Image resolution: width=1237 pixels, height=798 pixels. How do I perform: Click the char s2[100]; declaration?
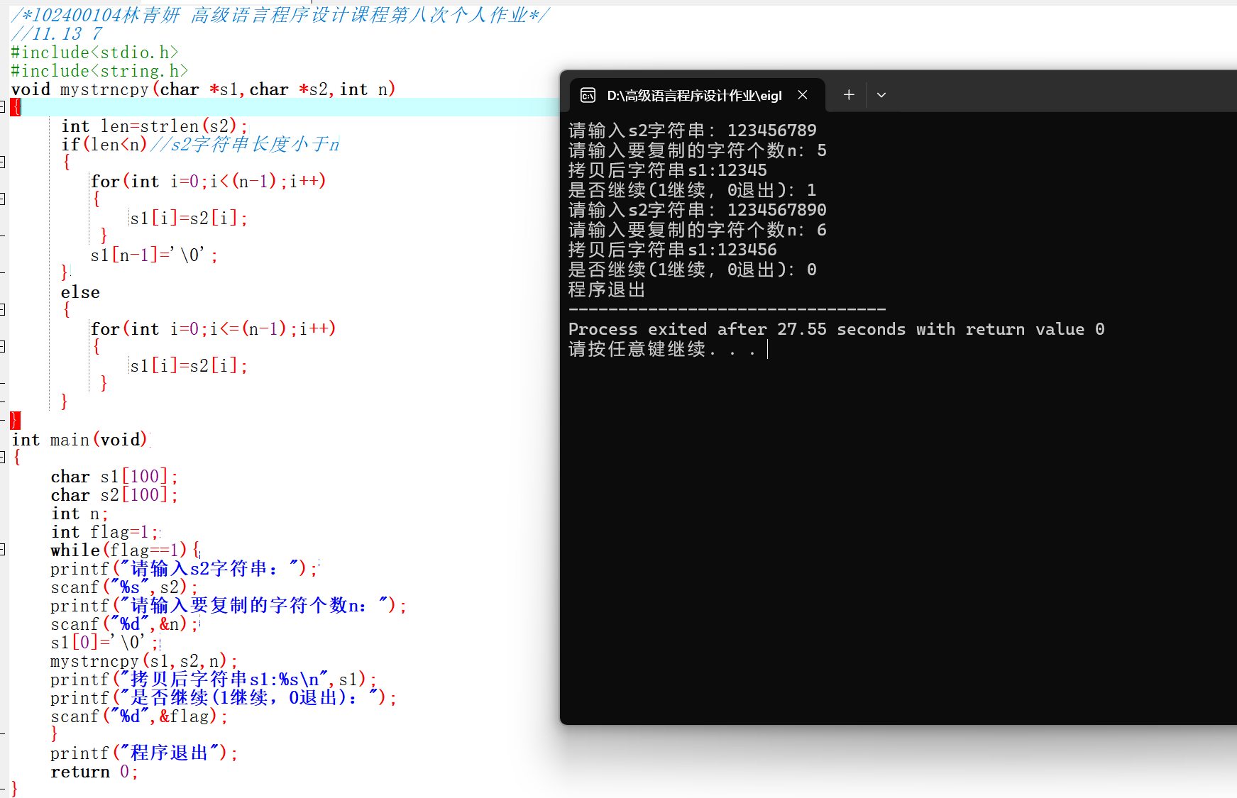(114, 494)
